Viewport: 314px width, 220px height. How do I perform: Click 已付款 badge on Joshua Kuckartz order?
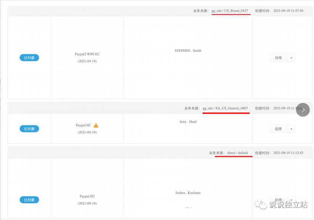tap(29, 200)
